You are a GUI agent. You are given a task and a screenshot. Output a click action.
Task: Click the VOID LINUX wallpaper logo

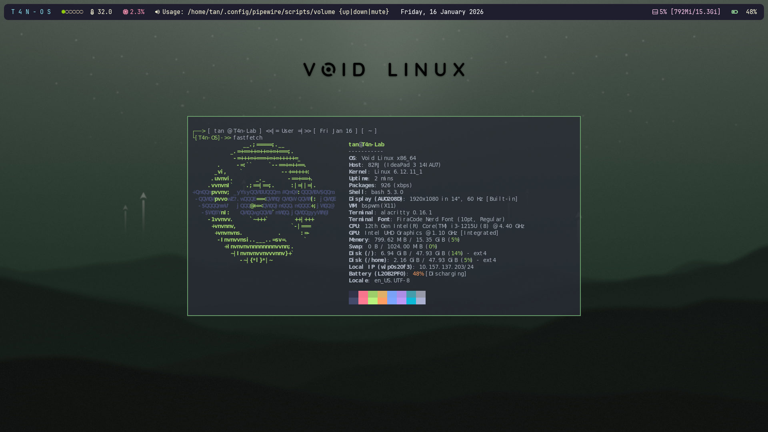point(384,69)
